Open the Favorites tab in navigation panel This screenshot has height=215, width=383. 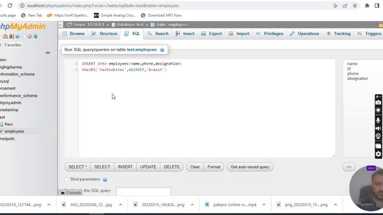[x=13, y=45]
